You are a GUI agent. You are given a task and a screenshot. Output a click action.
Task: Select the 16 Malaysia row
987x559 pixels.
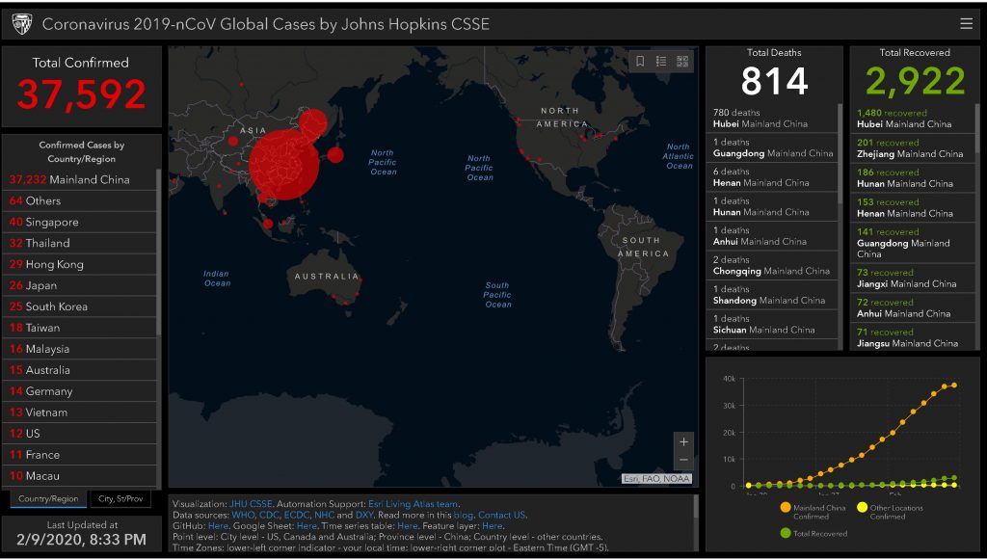(79, 349)
